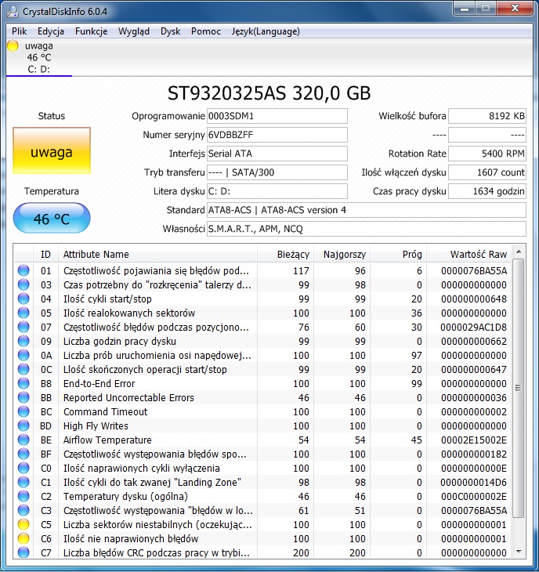The height and width of the screenshot is (572, 539).
Task: Click the blue status icon for End-to-End Error
Action: [24, 383]
